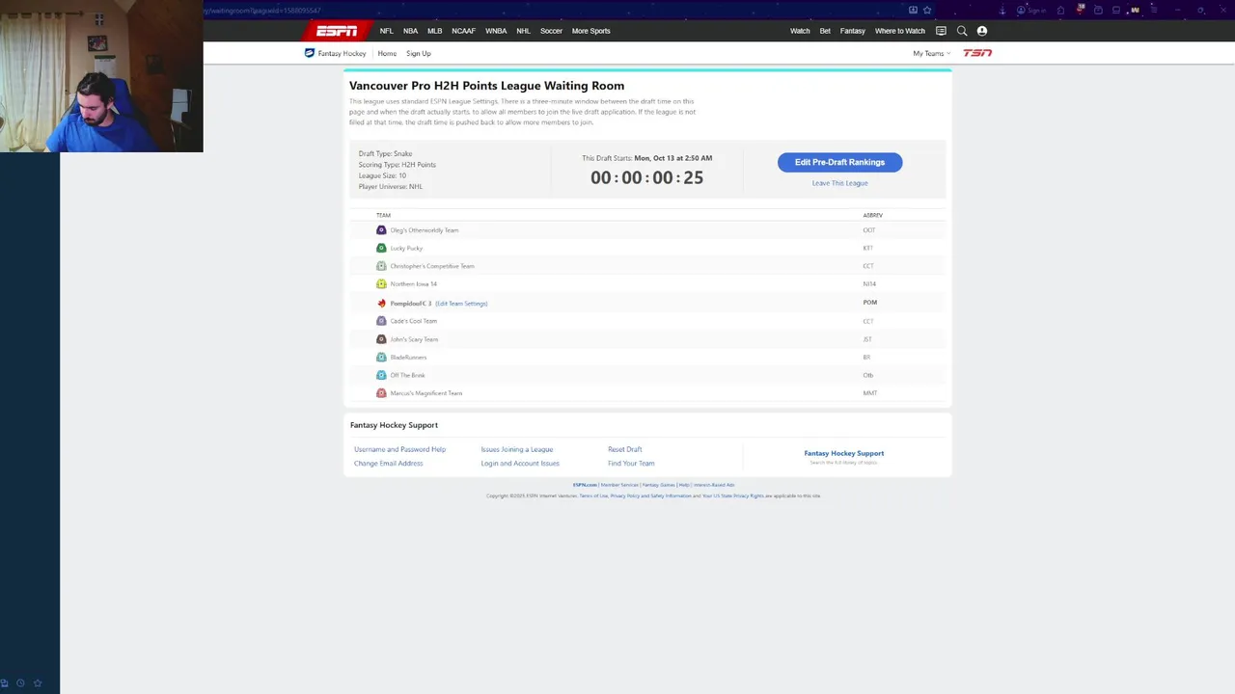Viewport: 1235px width, 694px height.
Task: Select Off The Brink team name
Action: (x=407, y=375)
